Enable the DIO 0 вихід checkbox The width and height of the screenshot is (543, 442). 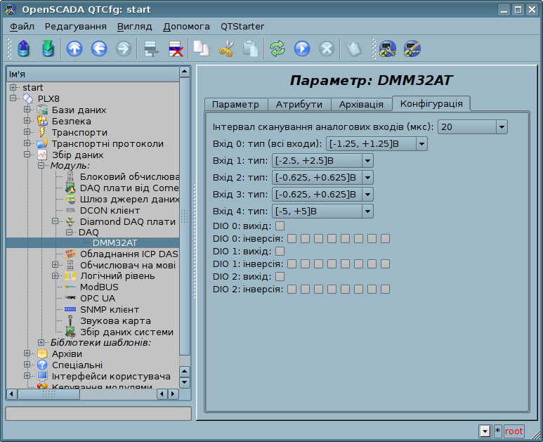point(280,226)
